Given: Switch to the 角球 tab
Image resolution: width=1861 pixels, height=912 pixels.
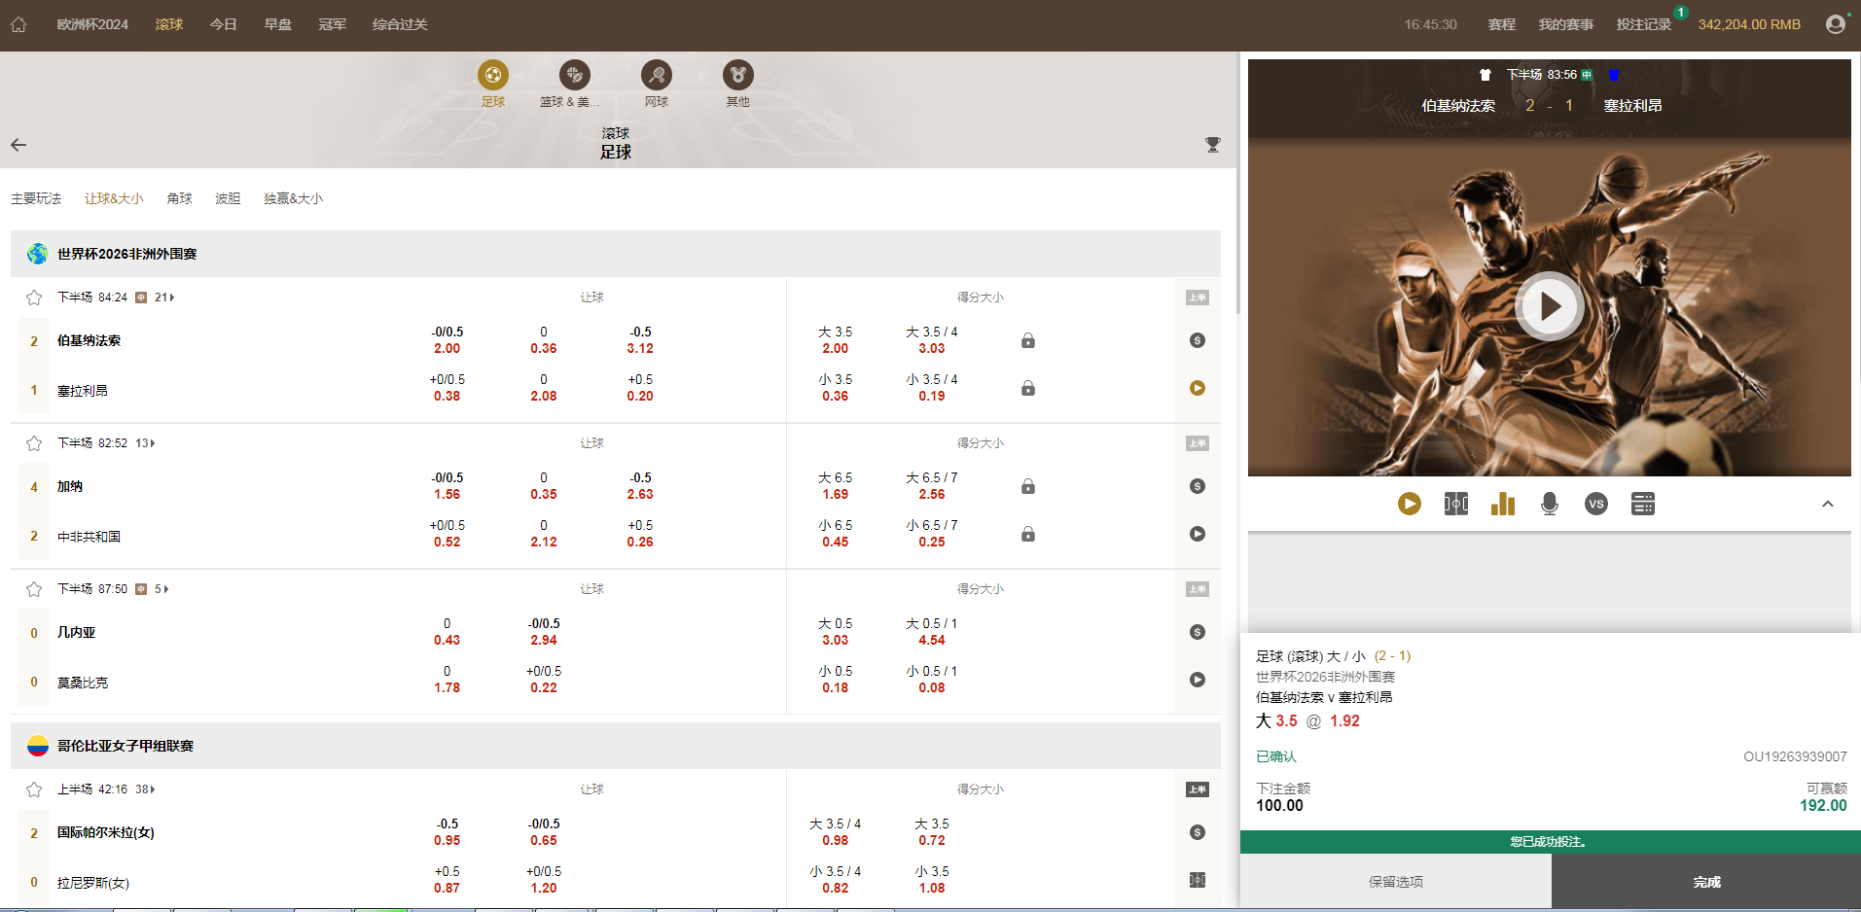Looking at the screenshot, I should pyautogui.click(x=179, y=198).
